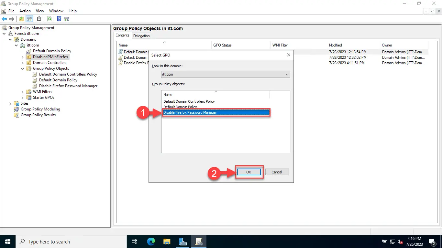Open the View menu
Image resolution: width=442 pixels, height=248 pixels.
pyautogui.click(x=40, y=11)
